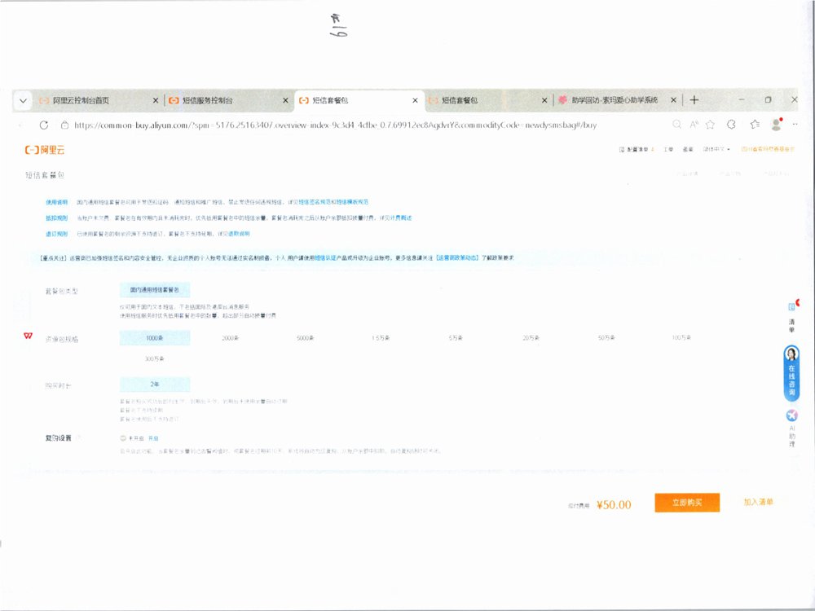Toggle the 复购设置 auto-repurchase switch
This screenshot has width=815, height=611.
pos(123,438)
